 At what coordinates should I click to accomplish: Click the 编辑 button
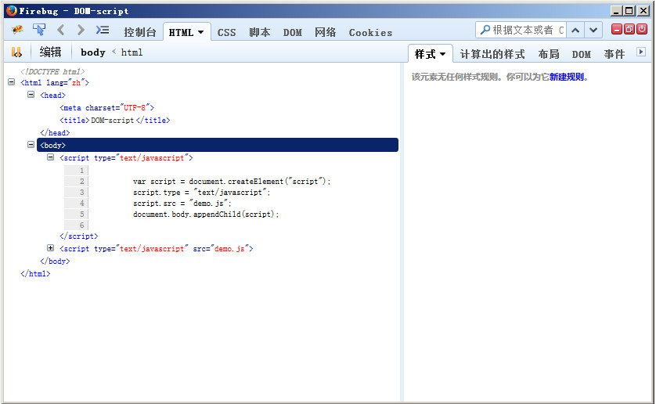point(51,52)
